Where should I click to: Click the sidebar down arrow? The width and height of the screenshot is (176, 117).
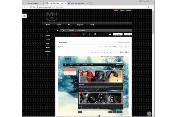48,55
